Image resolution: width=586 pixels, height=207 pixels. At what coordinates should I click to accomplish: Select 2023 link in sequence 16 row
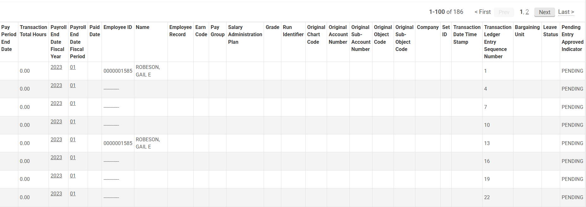pos(56,158)
